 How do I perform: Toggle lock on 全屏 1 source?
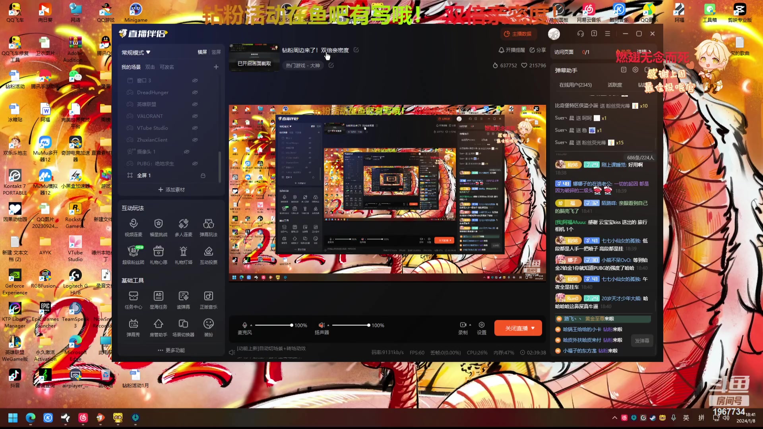pos(203,176)
